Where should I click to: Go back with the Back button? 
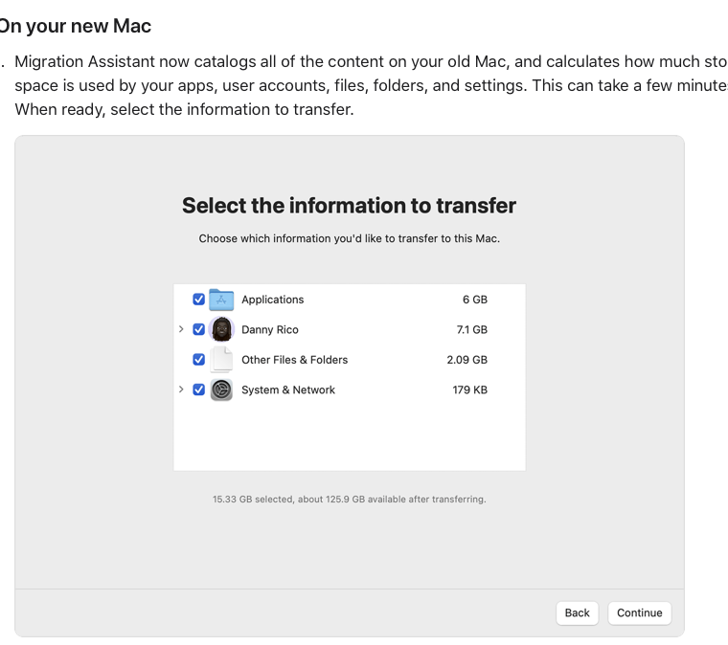[x=577, y=612]
